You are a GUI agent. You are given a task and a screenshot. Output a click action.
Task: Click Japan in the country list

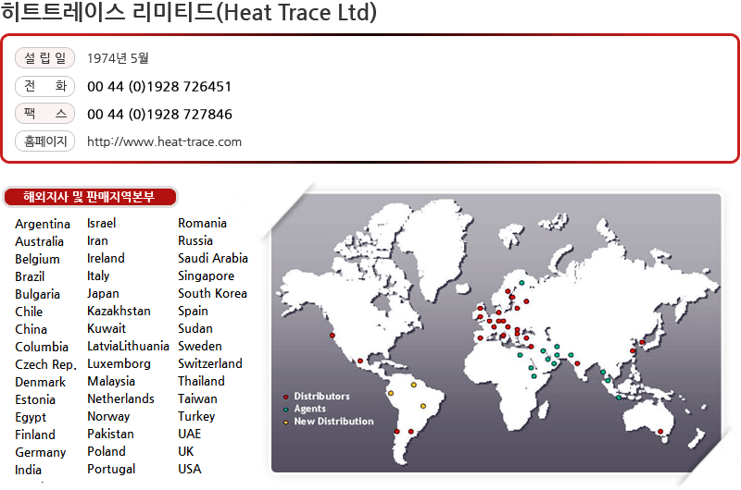(x=103, y=293)
